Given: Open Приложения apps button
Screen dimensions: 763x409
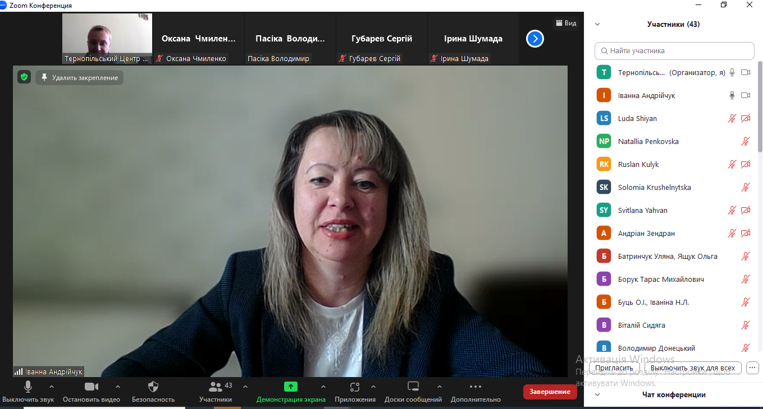Looking at the screenshot, I should [355, 392].
